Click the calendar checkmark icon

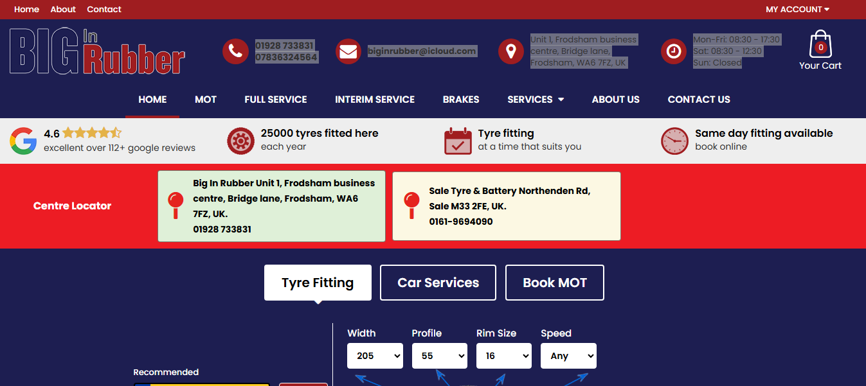coord(458,141)
